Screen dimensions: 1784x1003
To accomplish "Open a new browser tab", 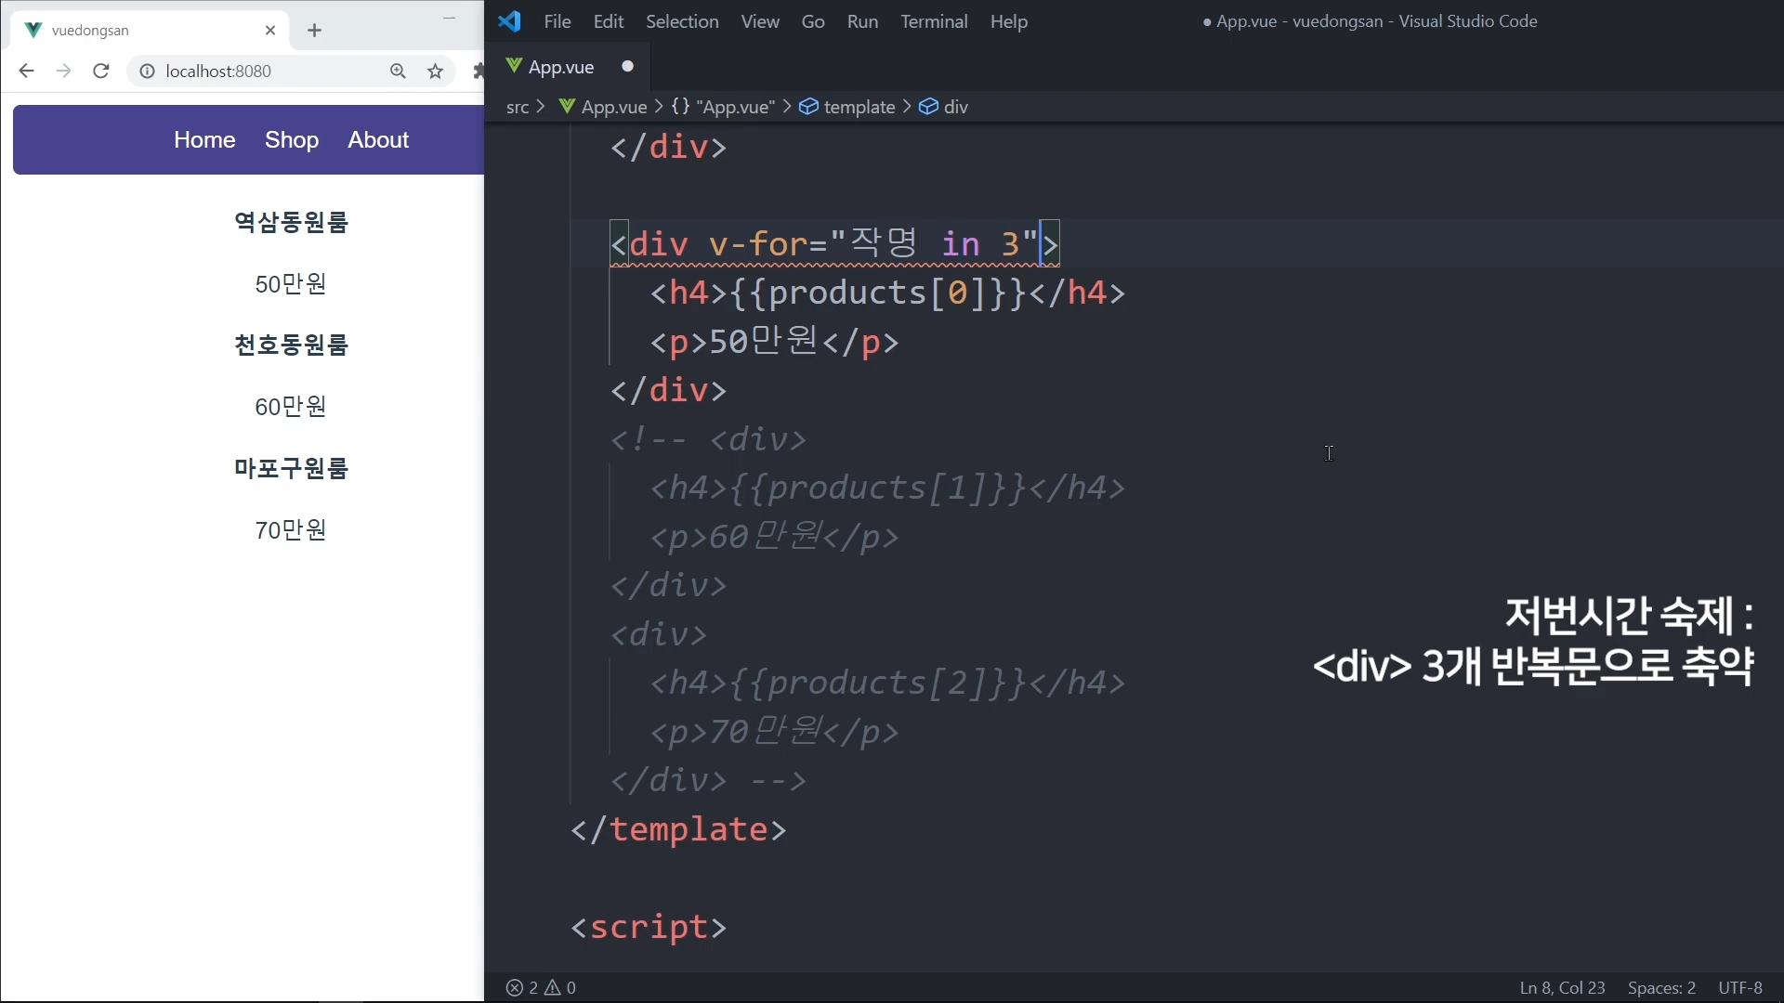I will point(314,31).
